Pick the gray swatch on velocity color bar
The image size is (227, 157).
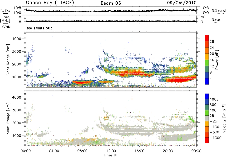pos(207,118)
